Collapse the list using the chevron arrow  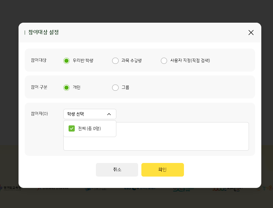[109, 114]
